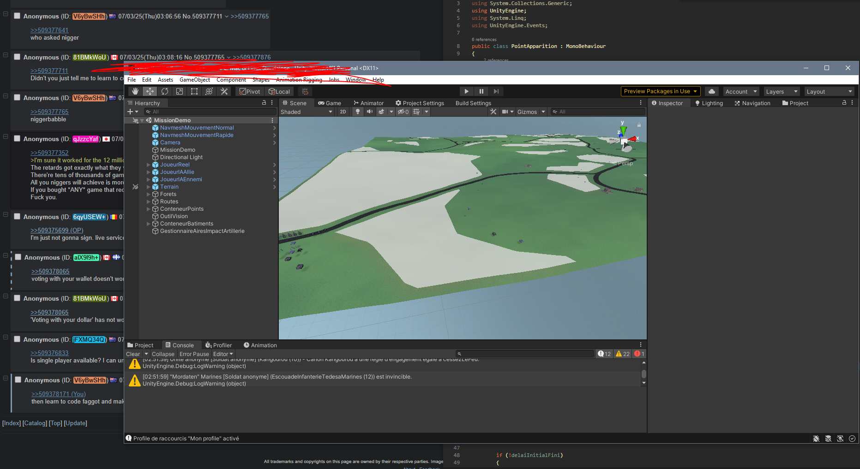The height and width of the screenshot is (469, 860).
Task: Toggle scene effects (skybox) icon
Action: [381, 112]
